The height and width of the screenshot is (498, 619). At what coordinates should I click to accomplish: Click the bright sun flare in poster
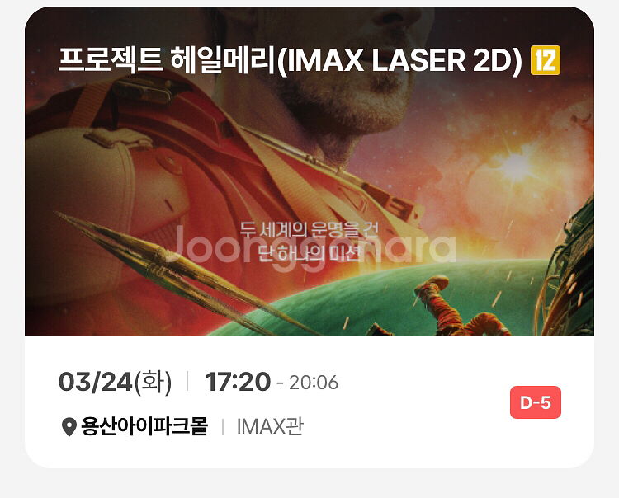(515, 166)
